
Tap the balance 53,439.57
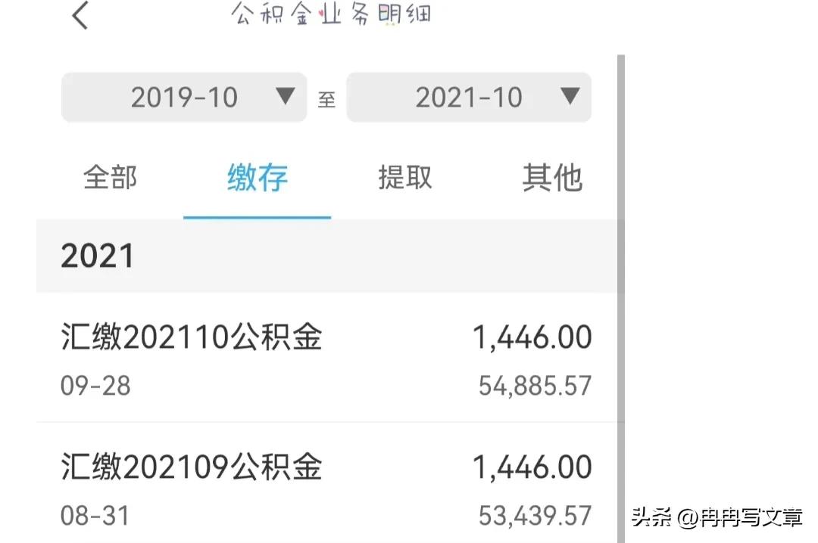535,515
